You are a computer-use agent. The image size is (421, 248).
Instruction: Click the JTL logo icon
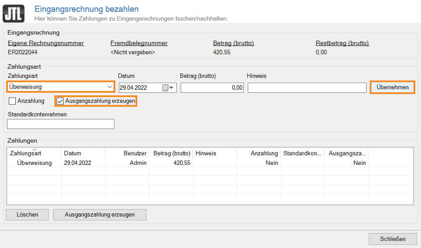14,14
